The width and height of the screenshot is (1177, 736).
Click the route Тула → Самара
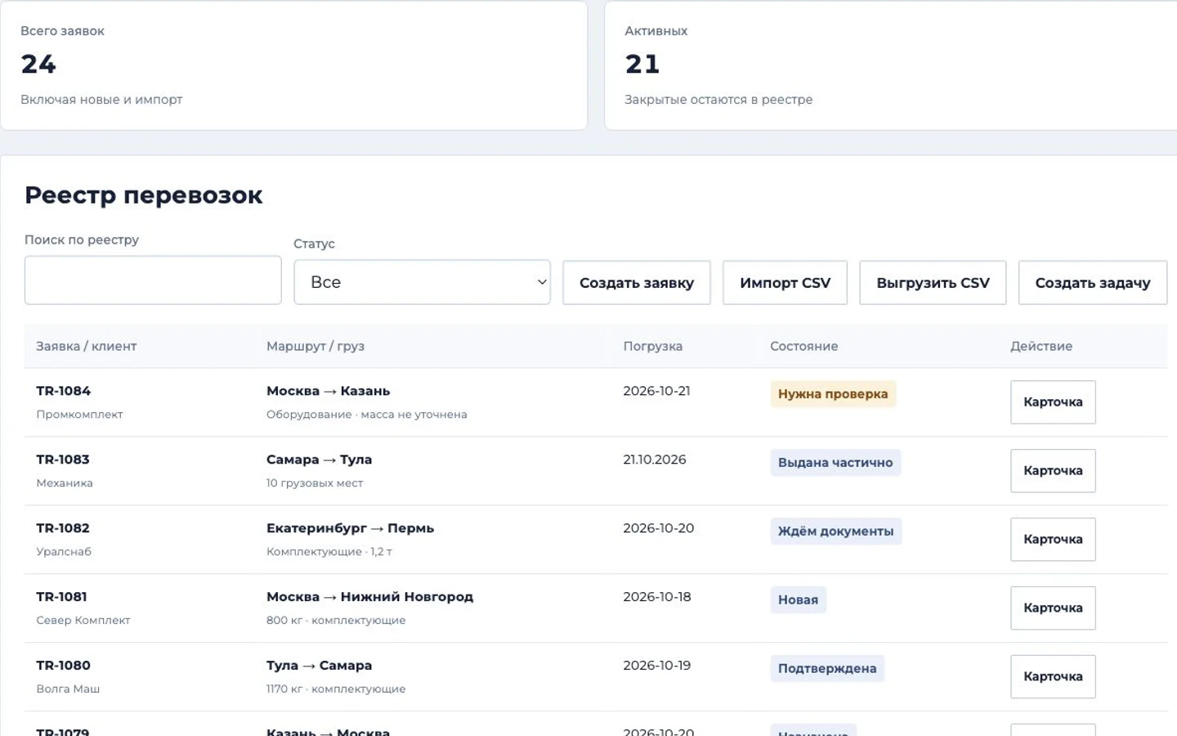pyautogui.click(x=320, y=666)
